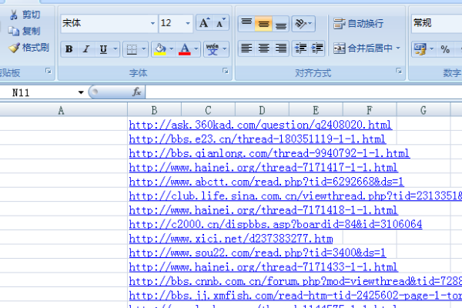Click into the formula bar

coord(303,92)
